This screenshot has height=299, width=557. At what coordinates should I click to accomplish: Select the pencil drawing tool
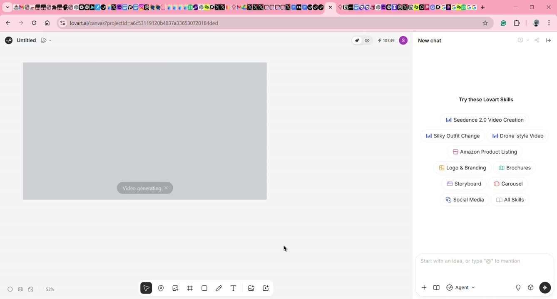point(219,288)
